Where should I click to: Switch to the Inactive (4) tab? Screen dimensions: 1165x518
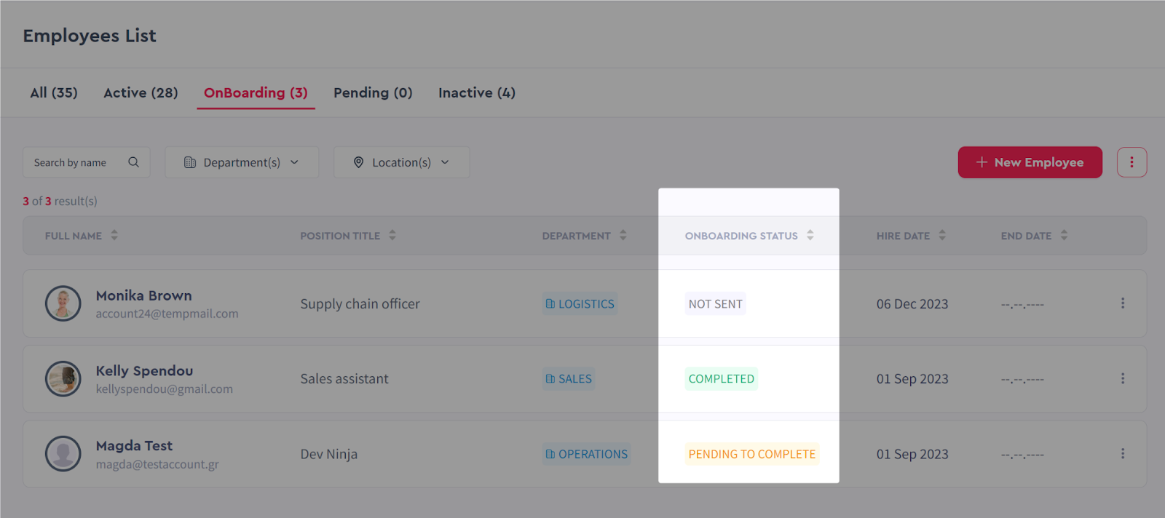pyautogui.click(x=477, y=92)
